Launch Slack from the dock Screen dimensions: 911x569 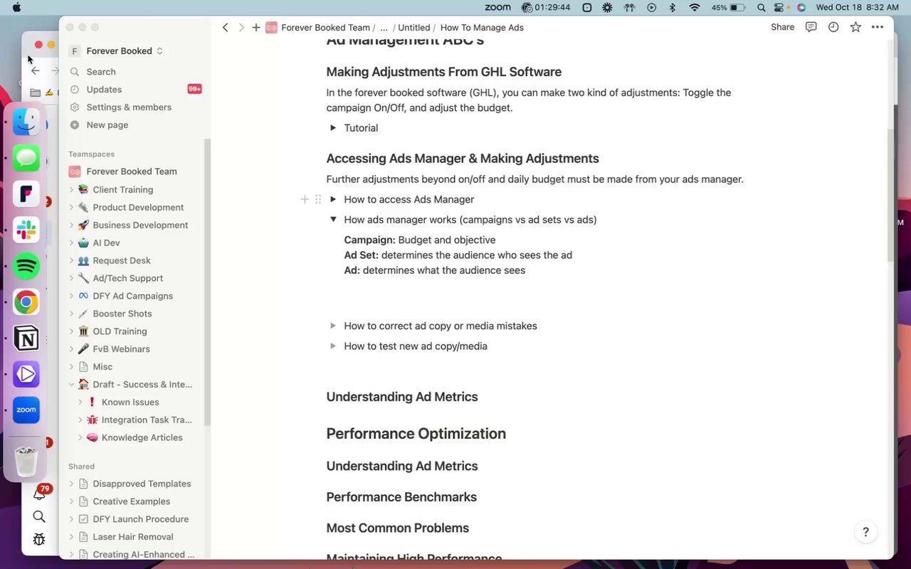(26, 230)
